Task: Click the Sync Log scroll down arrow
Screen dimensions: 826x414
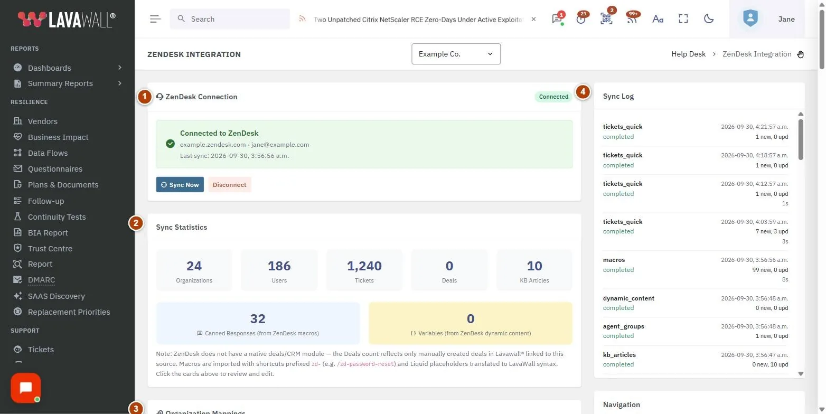Action: (x=801, y=373)
